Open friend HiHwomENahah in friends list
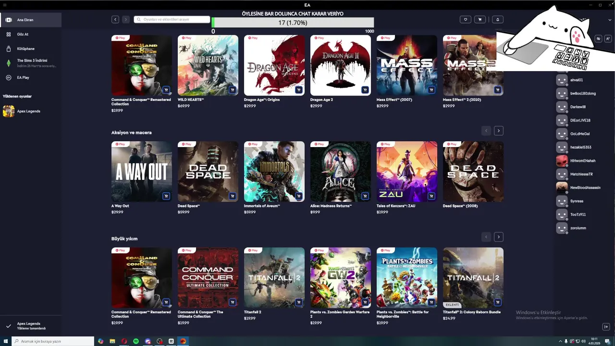615x346 pixels. coord(581,161)
